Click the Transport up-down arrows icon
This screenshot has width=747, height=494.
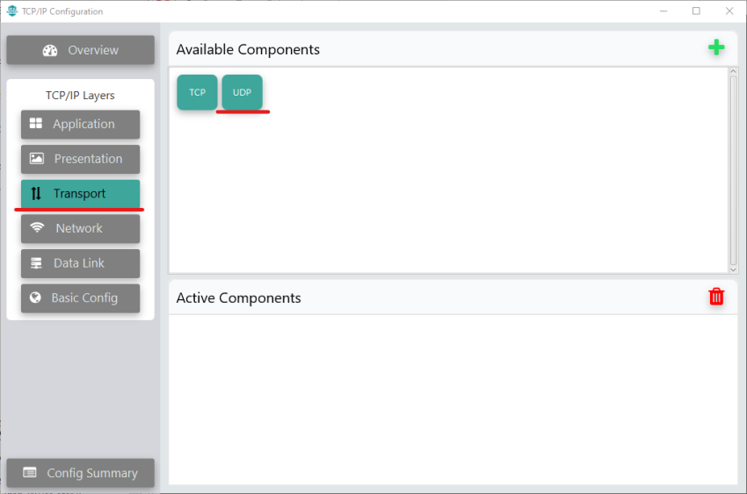point(36,194)
